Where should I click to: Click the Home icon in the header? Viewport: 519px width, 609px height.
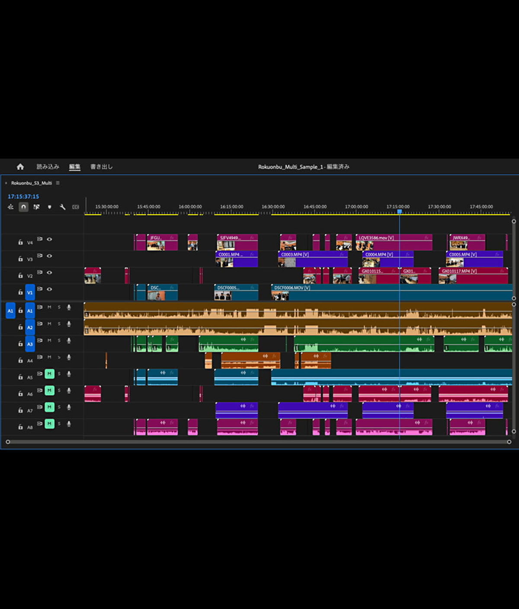coord(20,167)
